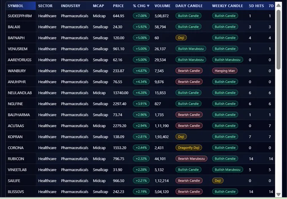Click BAFNAPH daily Doji tag

tap(181, 38)
